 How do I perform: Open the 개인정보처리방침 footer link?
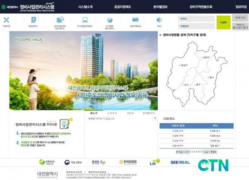pyautogui.click(x=97, y=172)
